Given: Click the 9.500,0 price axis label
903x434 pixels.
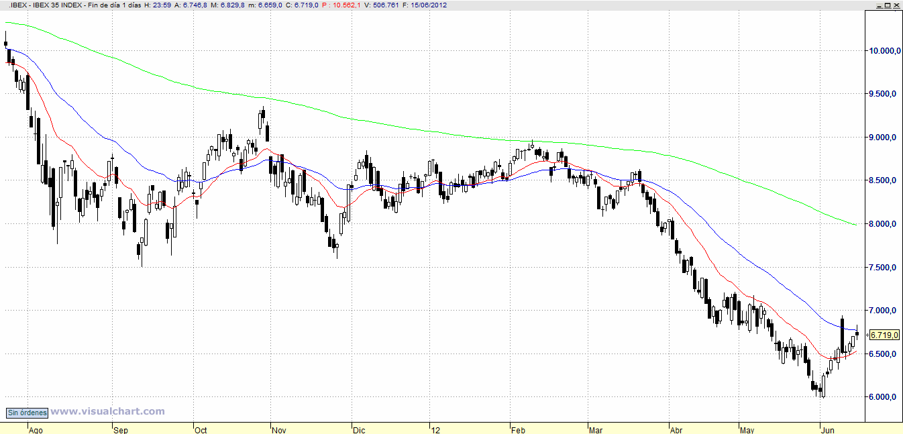Looking at the screenshot, I should 884,95.
